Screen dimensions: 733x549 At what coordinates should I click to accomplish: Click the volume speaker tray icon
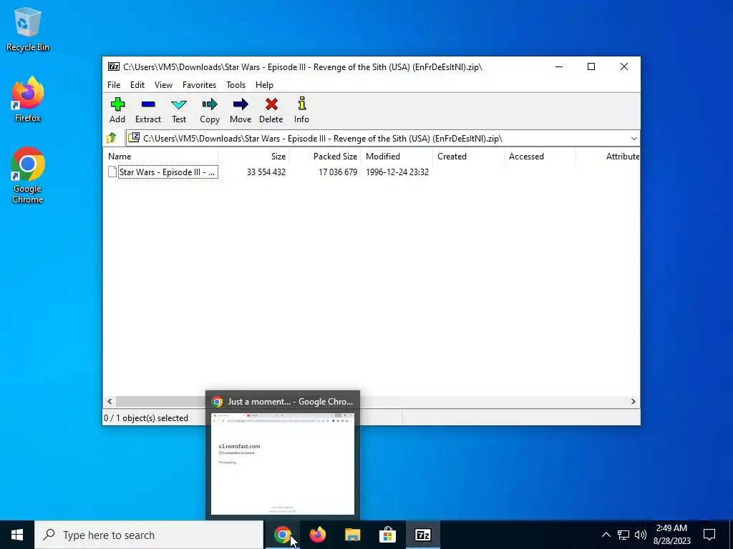[641, 535]
